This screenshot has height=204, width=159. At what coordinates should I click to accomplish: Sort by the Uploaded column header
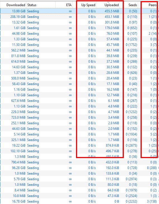point(111,5)
